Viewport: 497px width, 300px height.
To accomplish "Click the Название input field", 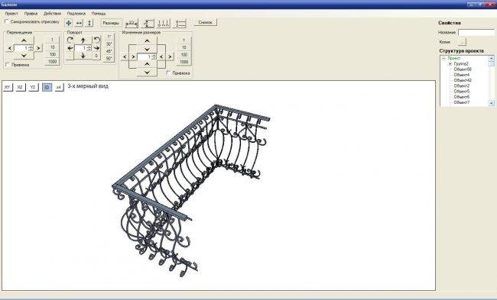I will coord(476,32).
